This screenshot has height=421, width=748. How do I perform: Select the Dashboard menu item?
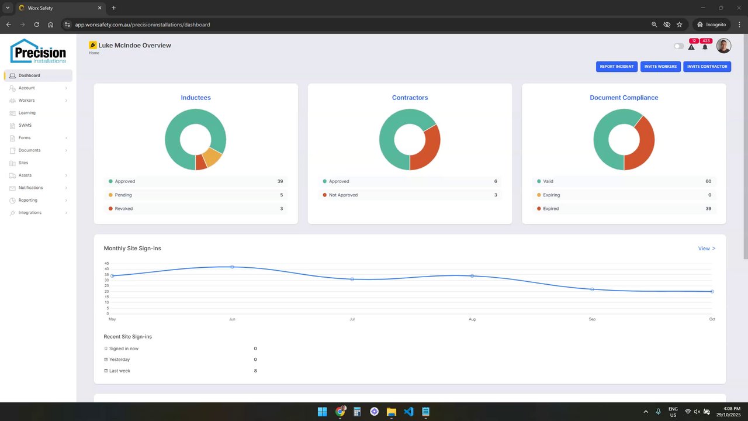[x=38, y=75]
